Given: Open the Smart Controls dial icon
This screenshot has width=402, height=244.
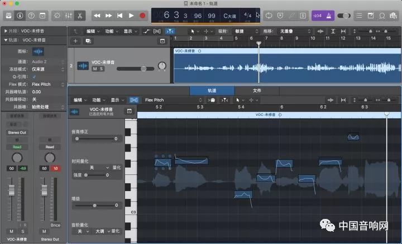Looking at the screenshot, I should coord(57,16).
